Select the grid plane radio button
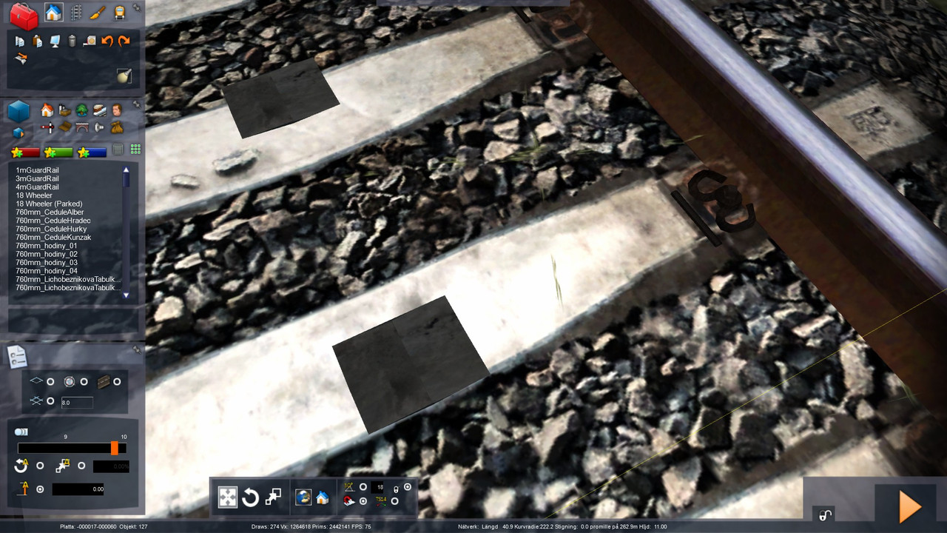The image size is (947, 533). [x=50, y=382]
